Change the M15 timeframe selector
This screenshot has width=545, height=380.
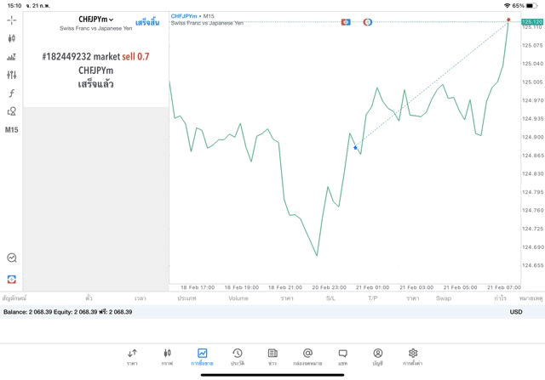pyautogui.click(x=11, y=130)
